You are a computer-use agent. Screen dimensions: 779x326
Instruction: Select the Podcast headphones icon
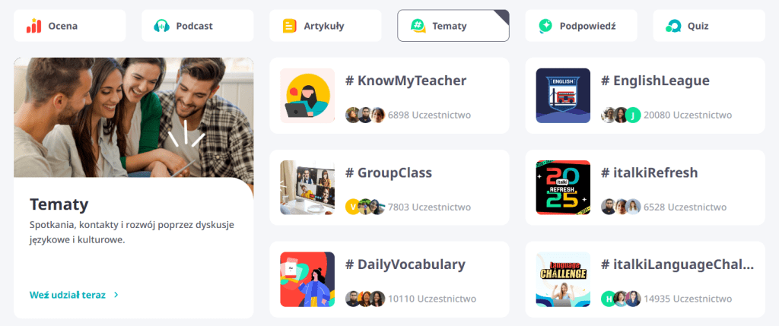coord(161,26)
